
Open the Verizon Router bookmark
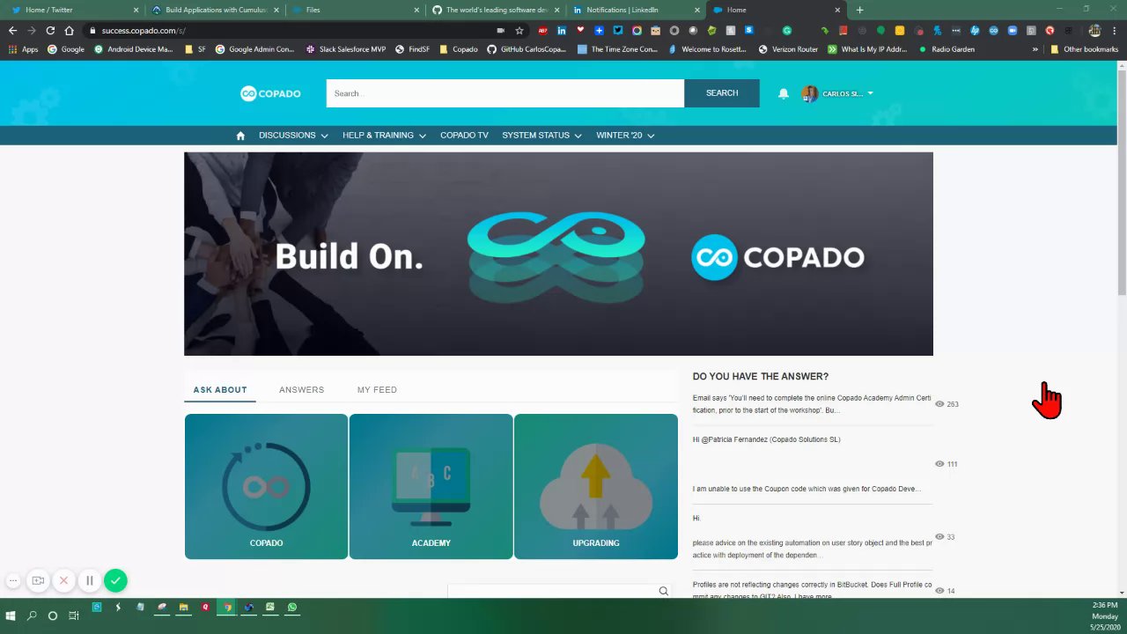coord(788,49)
